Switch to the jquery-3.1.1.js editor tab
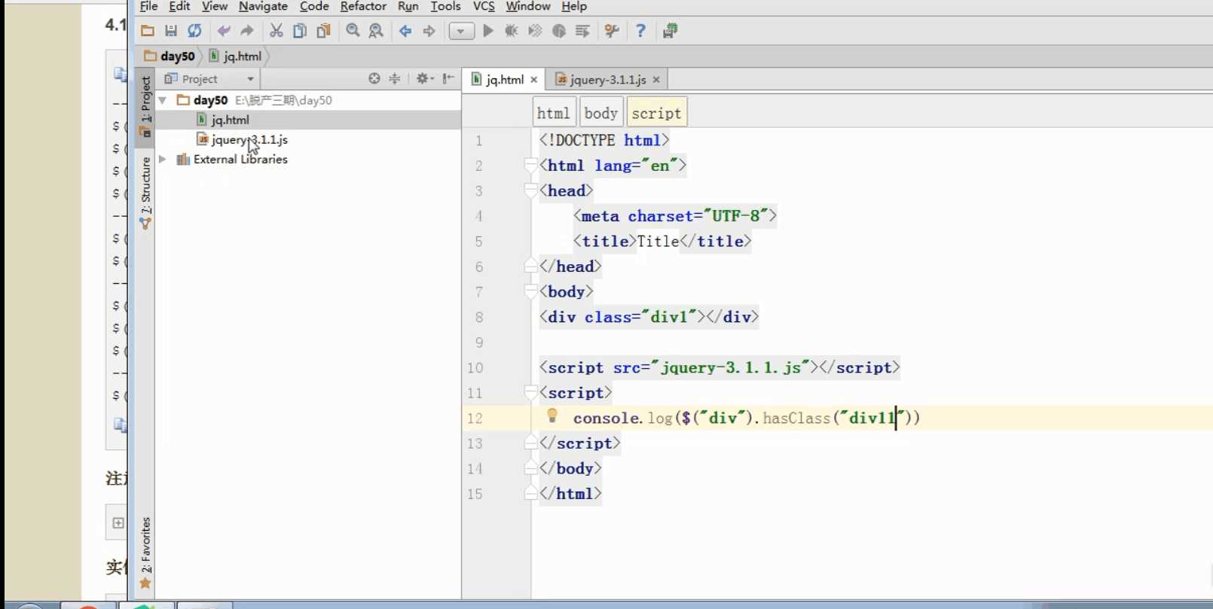 [607, 79]
